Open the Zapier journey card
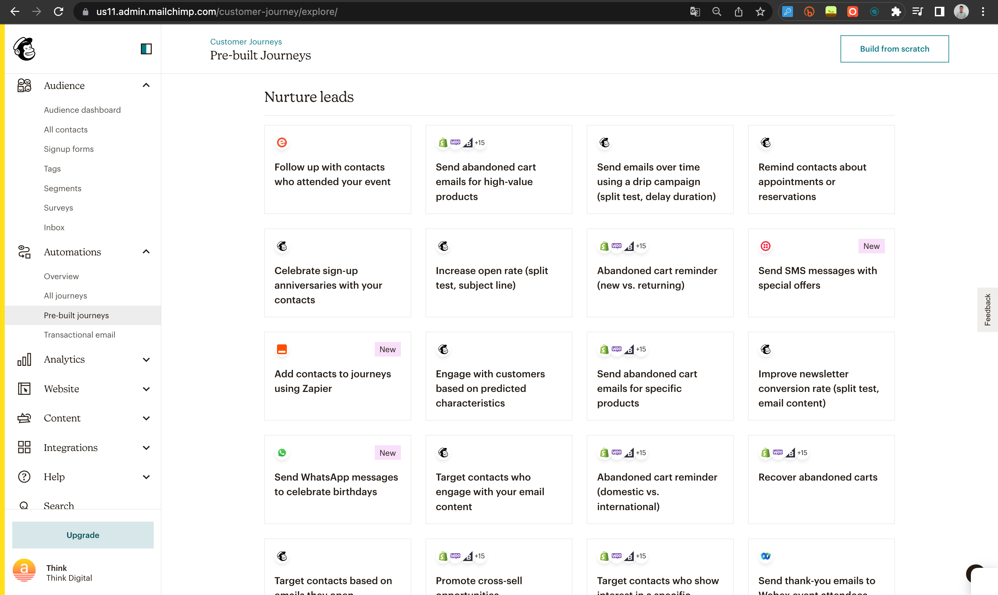Viewport: 998px width, 595px height. point(337,376)
